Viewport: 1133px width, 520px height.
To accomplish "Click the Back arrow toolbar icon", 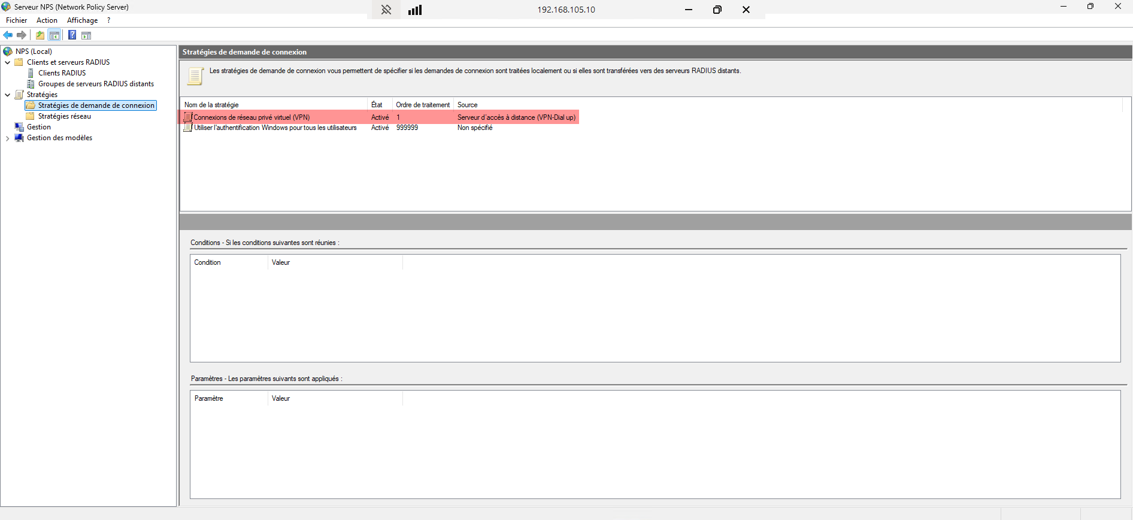I will click(8, 35).
